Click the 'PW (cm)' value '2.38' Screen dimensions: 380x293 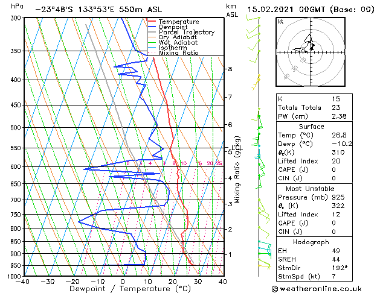(339, 116)
